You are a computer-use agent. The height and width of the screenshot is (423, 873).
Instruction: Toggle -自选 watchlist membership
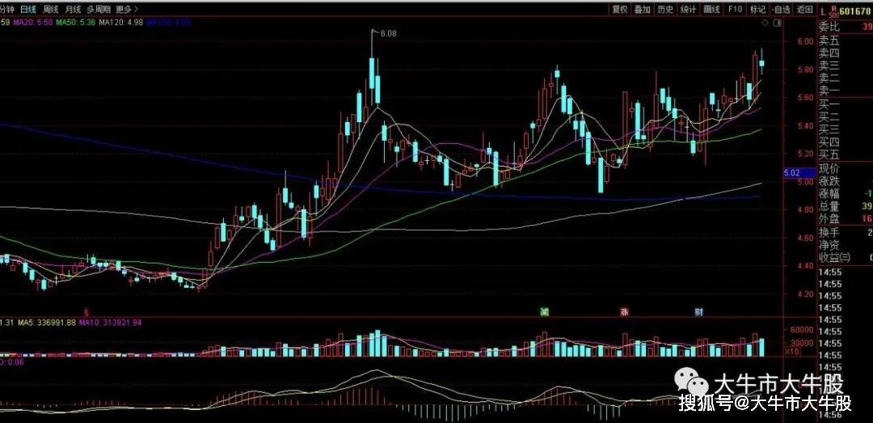(780, 10)
